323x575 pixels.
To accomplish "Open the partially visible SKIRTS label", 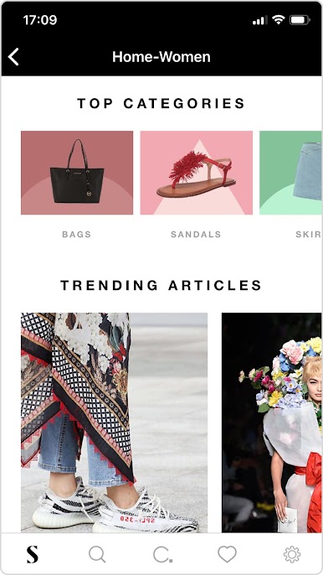I will point(308,235).
